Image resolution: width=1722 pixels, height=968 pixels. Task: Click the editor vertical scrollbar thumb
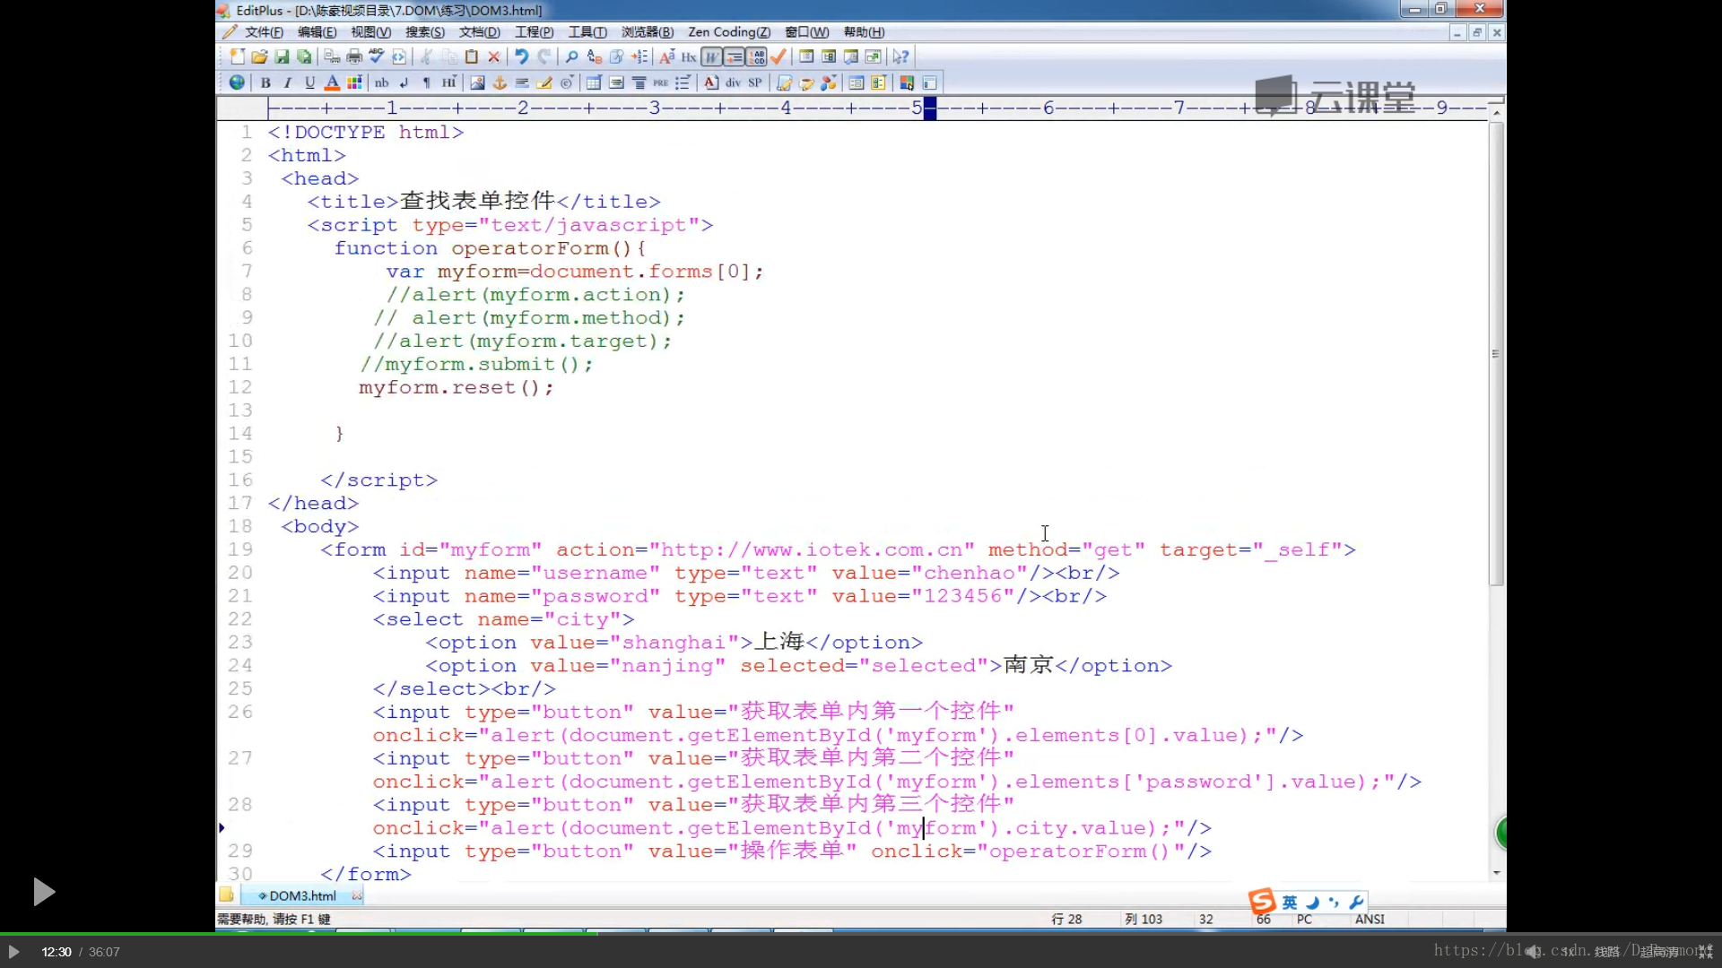coord(1495,353)
